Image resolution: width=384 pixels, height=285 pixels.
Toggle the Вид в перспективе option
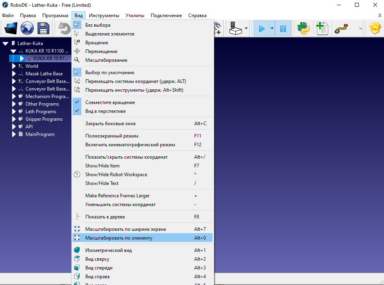tap(105, 111)
